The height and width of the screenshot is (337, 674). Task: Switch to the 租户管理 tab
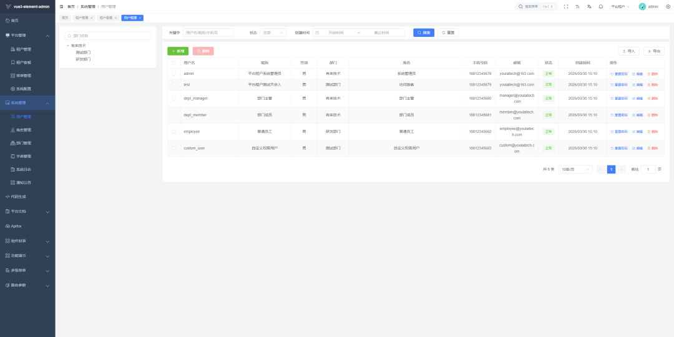(x=82, y=18)
